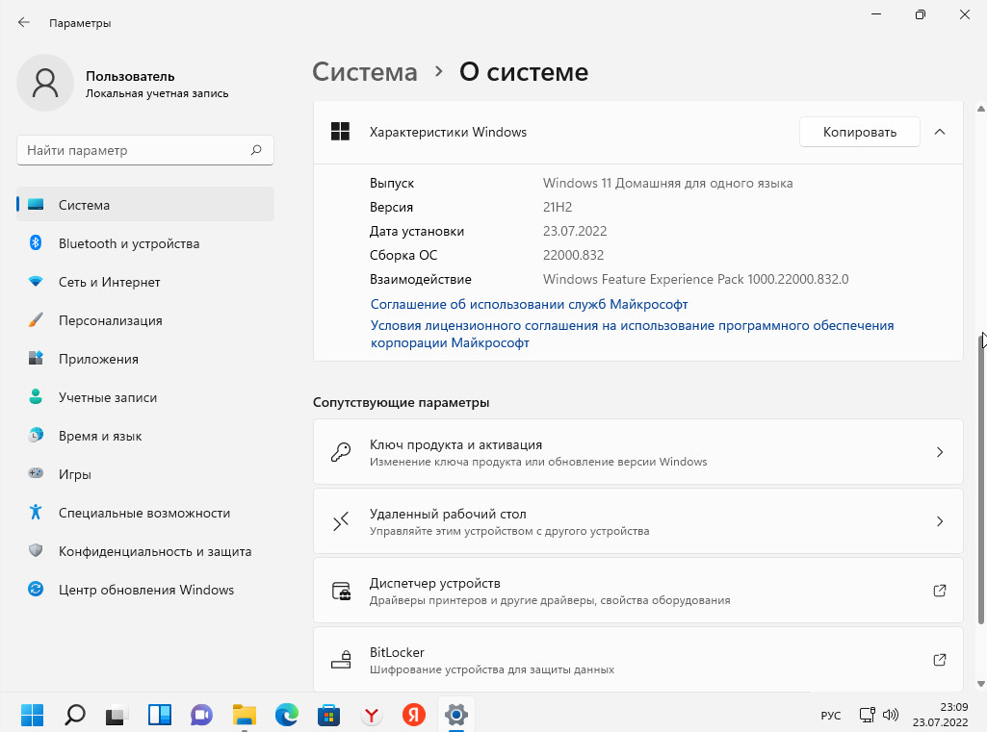
Task: Click the search magnifier in Найти параметр
Action: (x=256, y=150)
